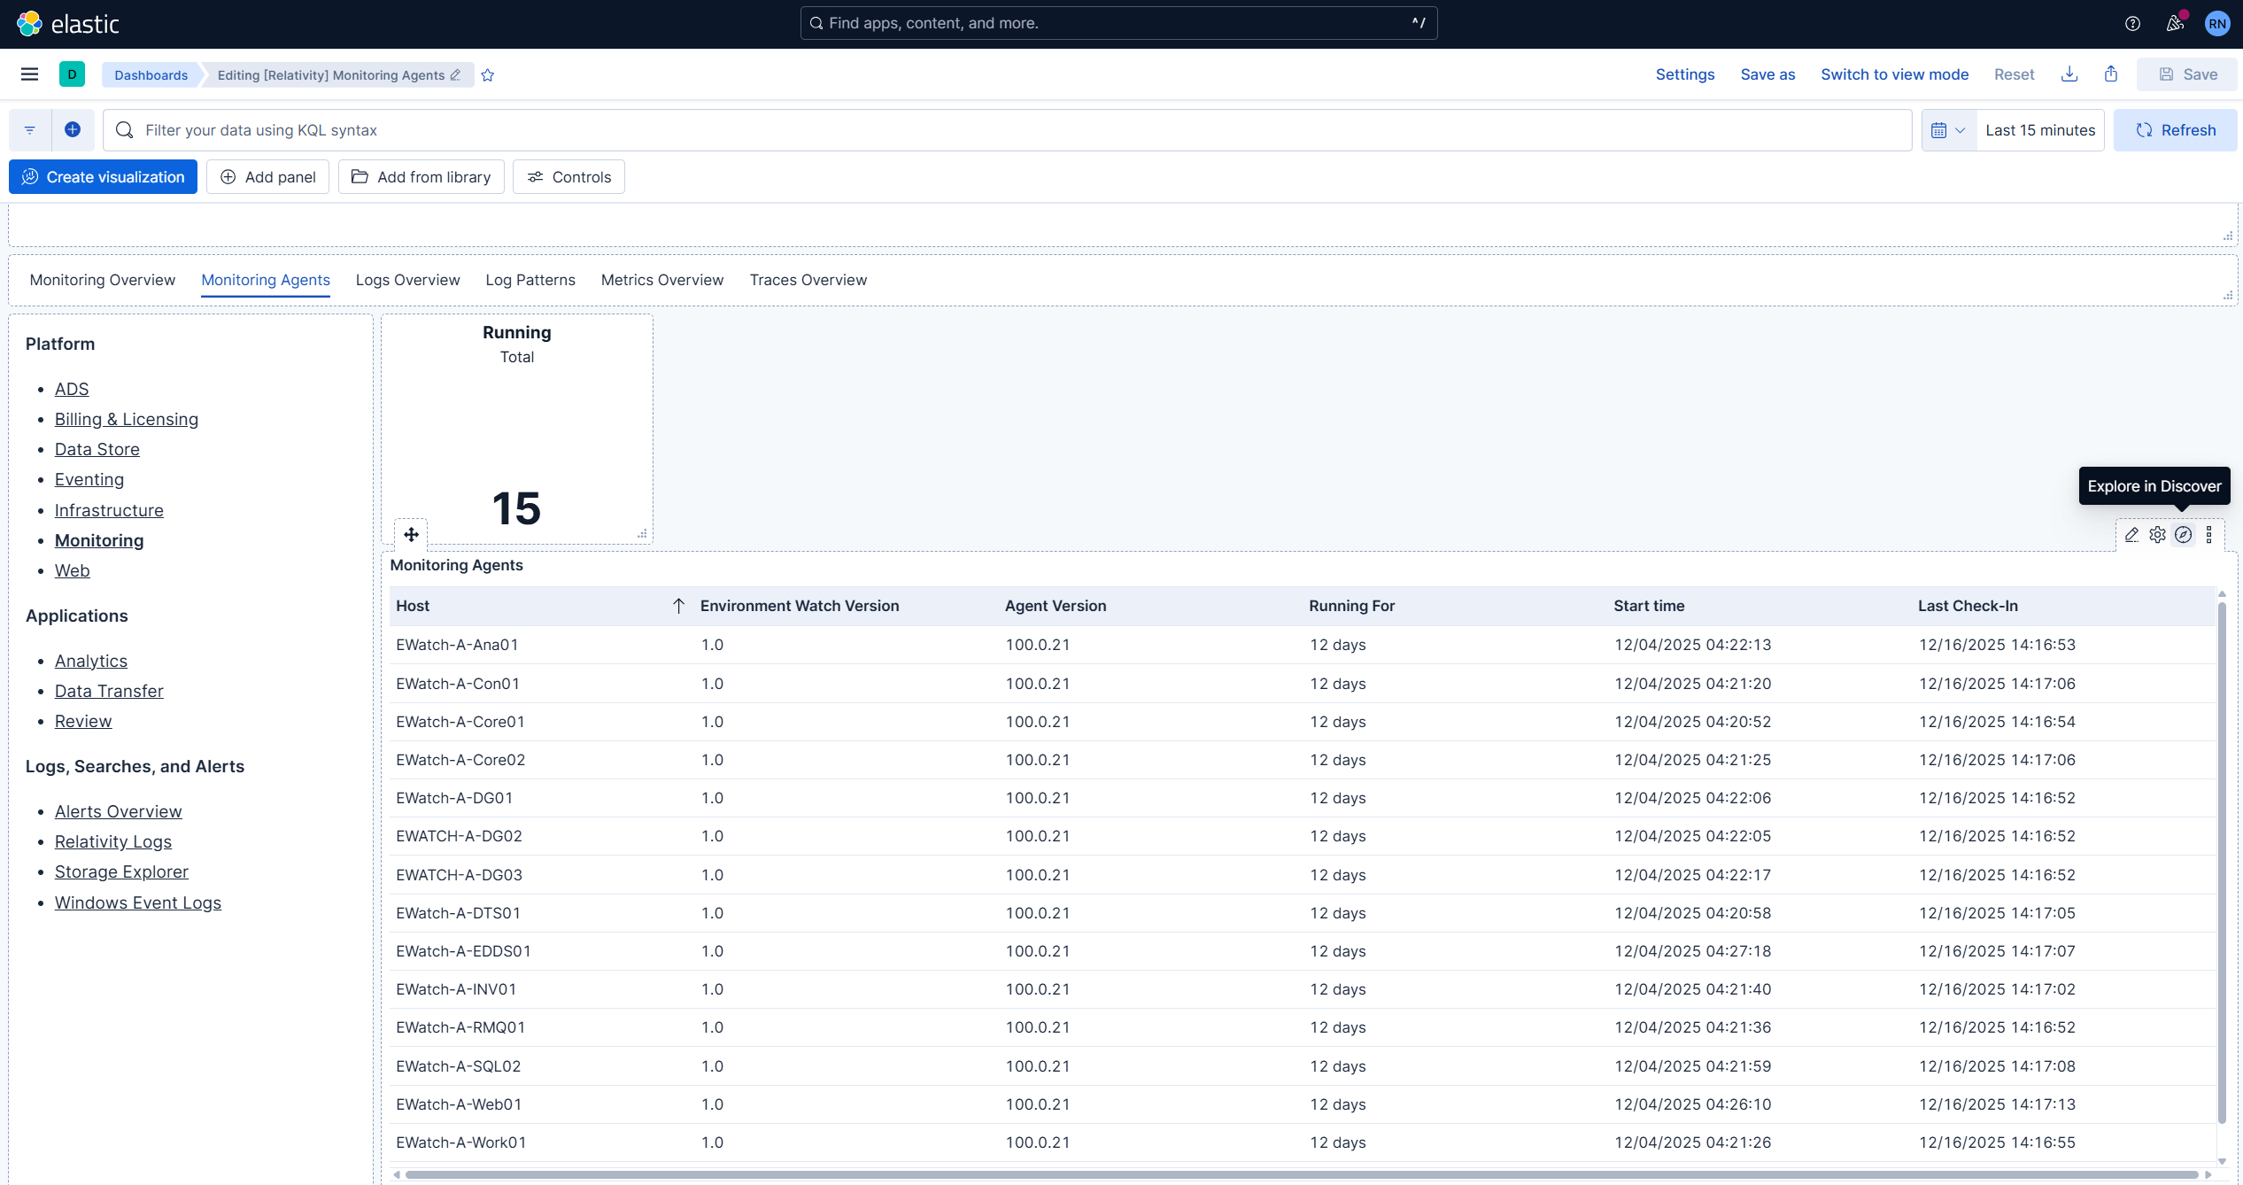Open Alerts Overview link

[119, 811]
